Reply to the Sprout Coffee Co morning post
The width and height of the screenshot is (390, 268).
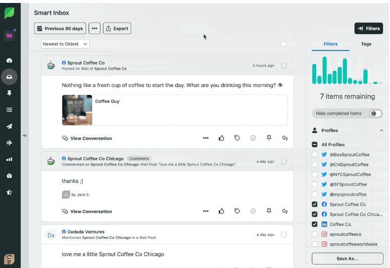tap(285, 138)
